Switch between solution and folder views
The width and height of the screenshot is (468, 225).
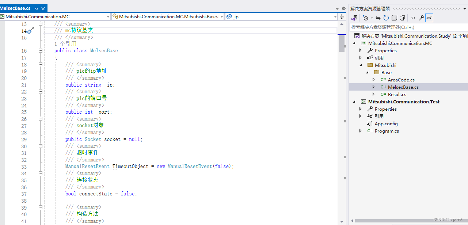click(354, 18)
